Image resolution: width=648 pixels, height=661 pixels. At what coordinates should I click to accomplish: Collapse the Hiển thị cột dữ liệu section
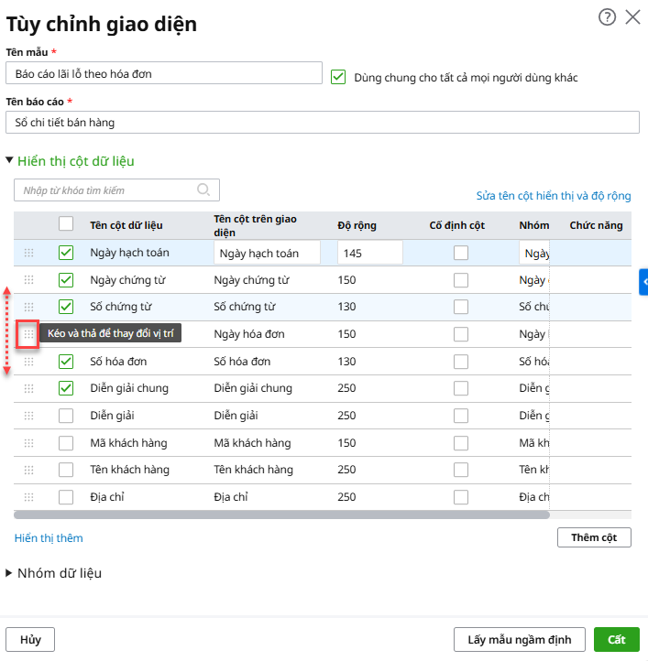coord(10,161)
